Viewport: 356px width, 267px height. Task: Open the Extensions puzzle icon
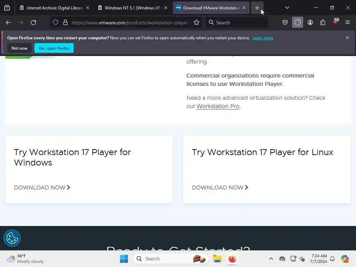pos(323,23)
